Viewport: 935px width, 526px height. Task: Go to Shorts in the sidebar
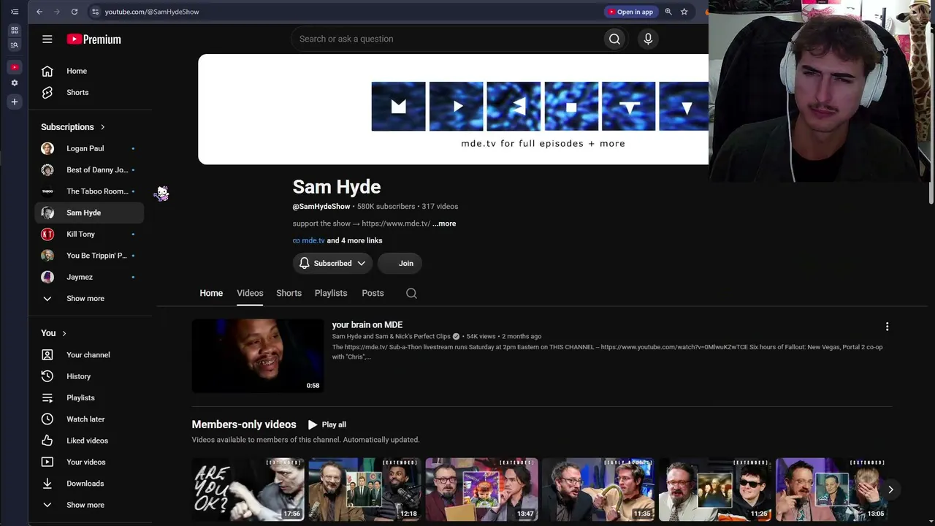(x=89, y=92)
